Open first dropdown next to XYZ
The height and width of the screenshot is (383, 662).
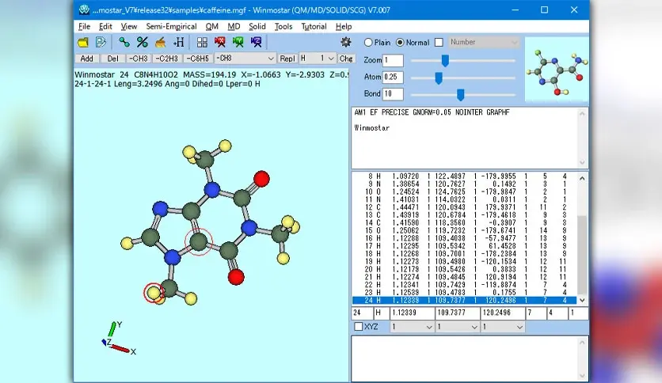pos(412,327)
